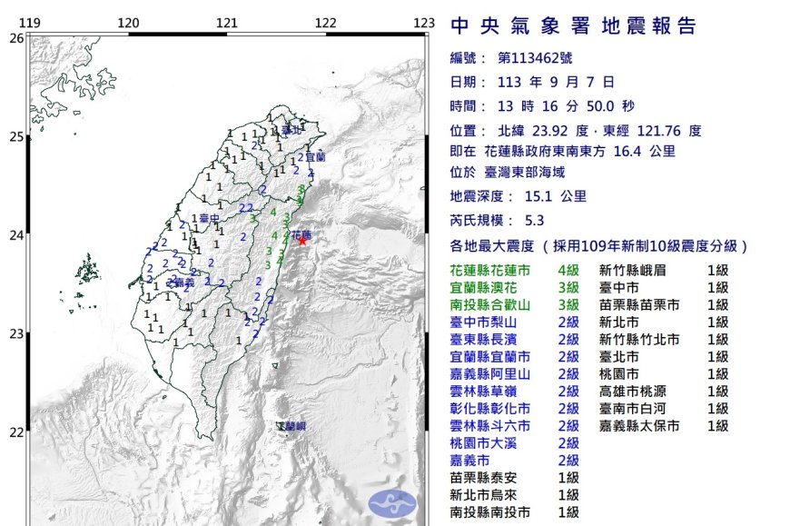Click the entry 雲林縣斗六市 2級

click(514, 426)
